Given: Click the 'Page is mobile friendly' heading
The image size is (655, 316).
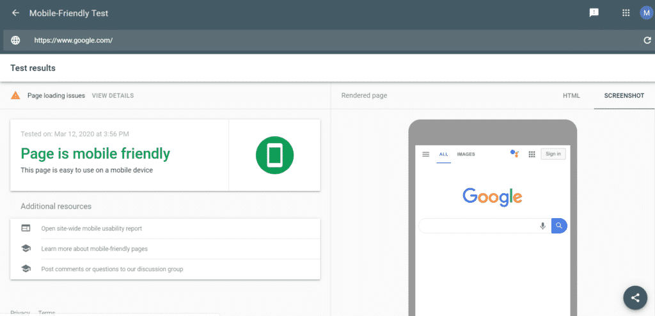Looking at the screenshot, I should pos(95,154).
